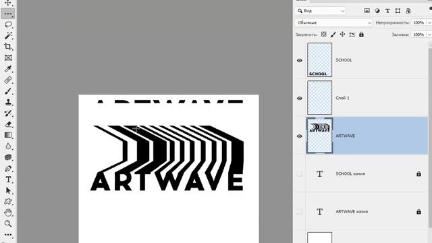Select the Sponge tool

8,157
